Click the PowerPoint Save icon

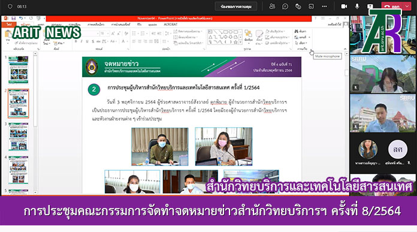[x=13, y=19]
